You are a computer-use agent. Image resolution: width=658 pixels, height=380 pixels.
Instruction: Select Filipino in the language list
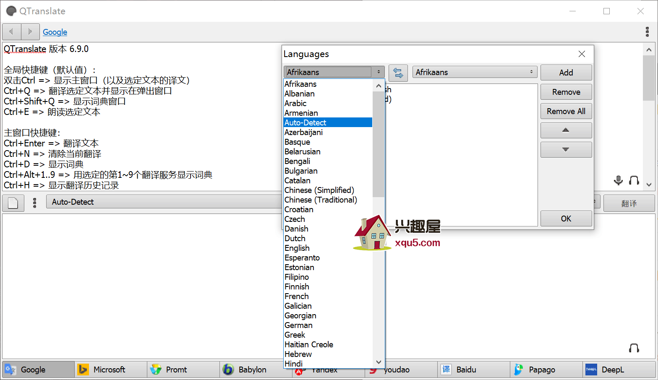click(328, 277)
